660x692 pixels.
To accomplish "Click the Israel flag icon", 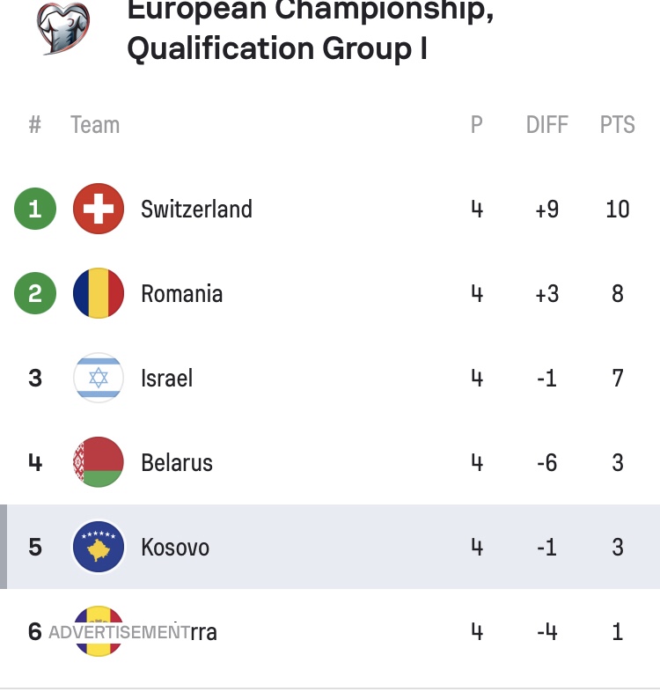I will [98, 379].
